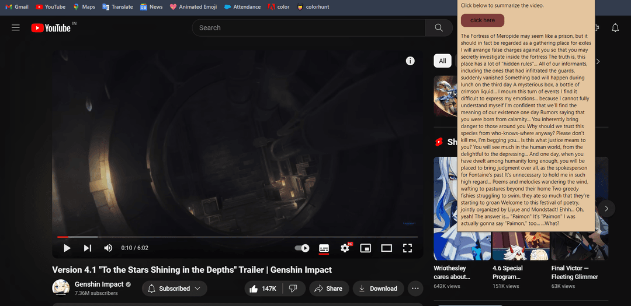The image size is (631, 306).
Task: Open more actions ellipsis menu
Action: [415, 289]
